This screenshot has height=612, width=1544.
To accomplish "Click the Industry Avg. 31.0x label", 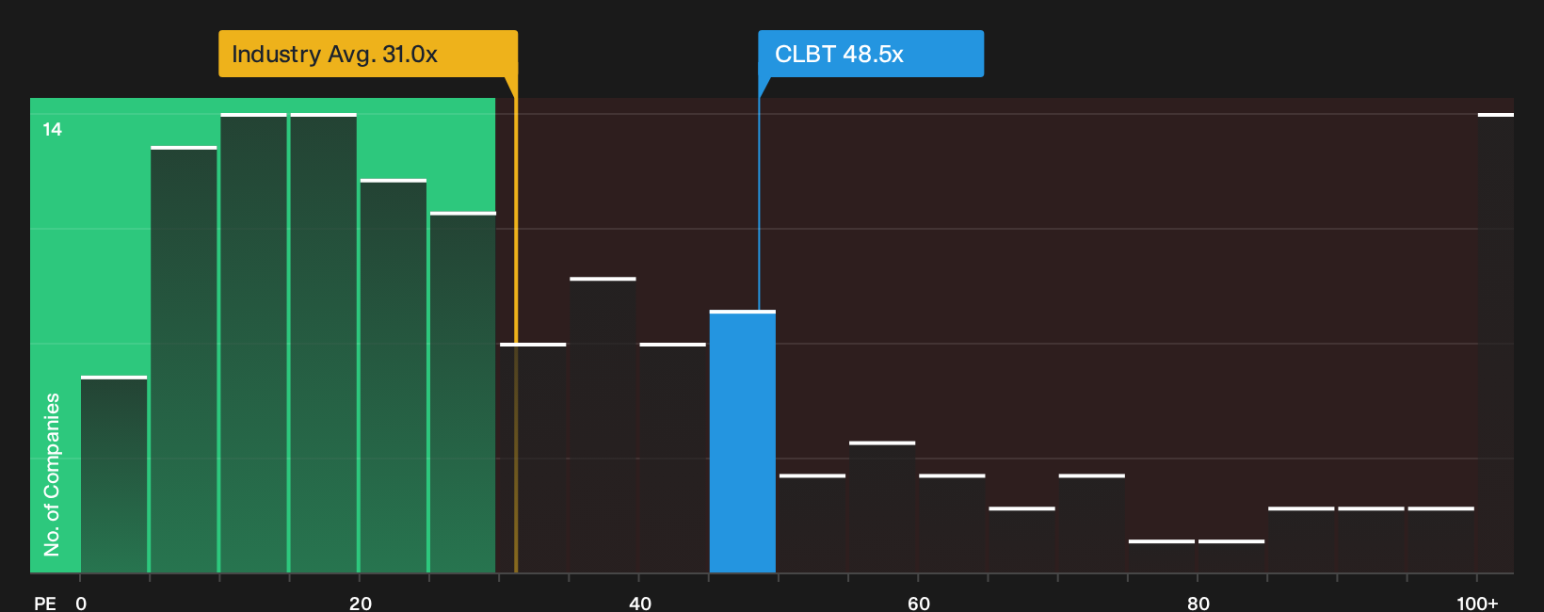I will (368, 54).
